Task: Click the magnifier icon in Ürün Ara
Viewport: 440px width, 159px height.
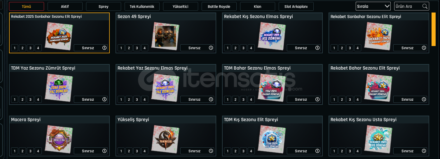Action: pos(425,6)
